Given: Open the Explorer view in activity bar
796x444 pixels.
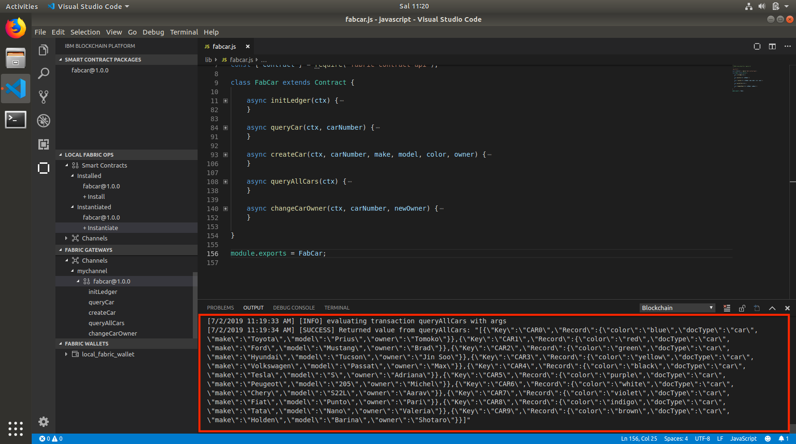Looking at the screenshot, I should click(44, 50).
